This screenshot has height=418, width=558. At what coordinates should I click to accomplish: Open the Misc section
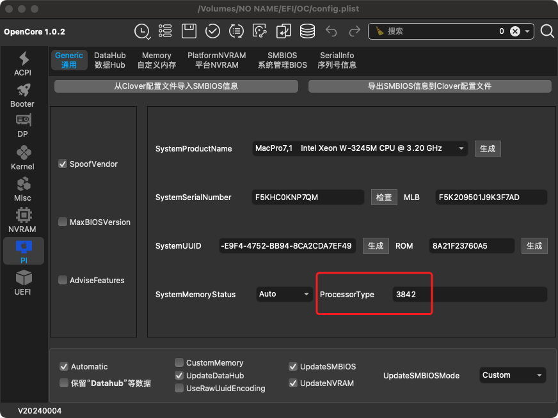(x=23, y=189)
